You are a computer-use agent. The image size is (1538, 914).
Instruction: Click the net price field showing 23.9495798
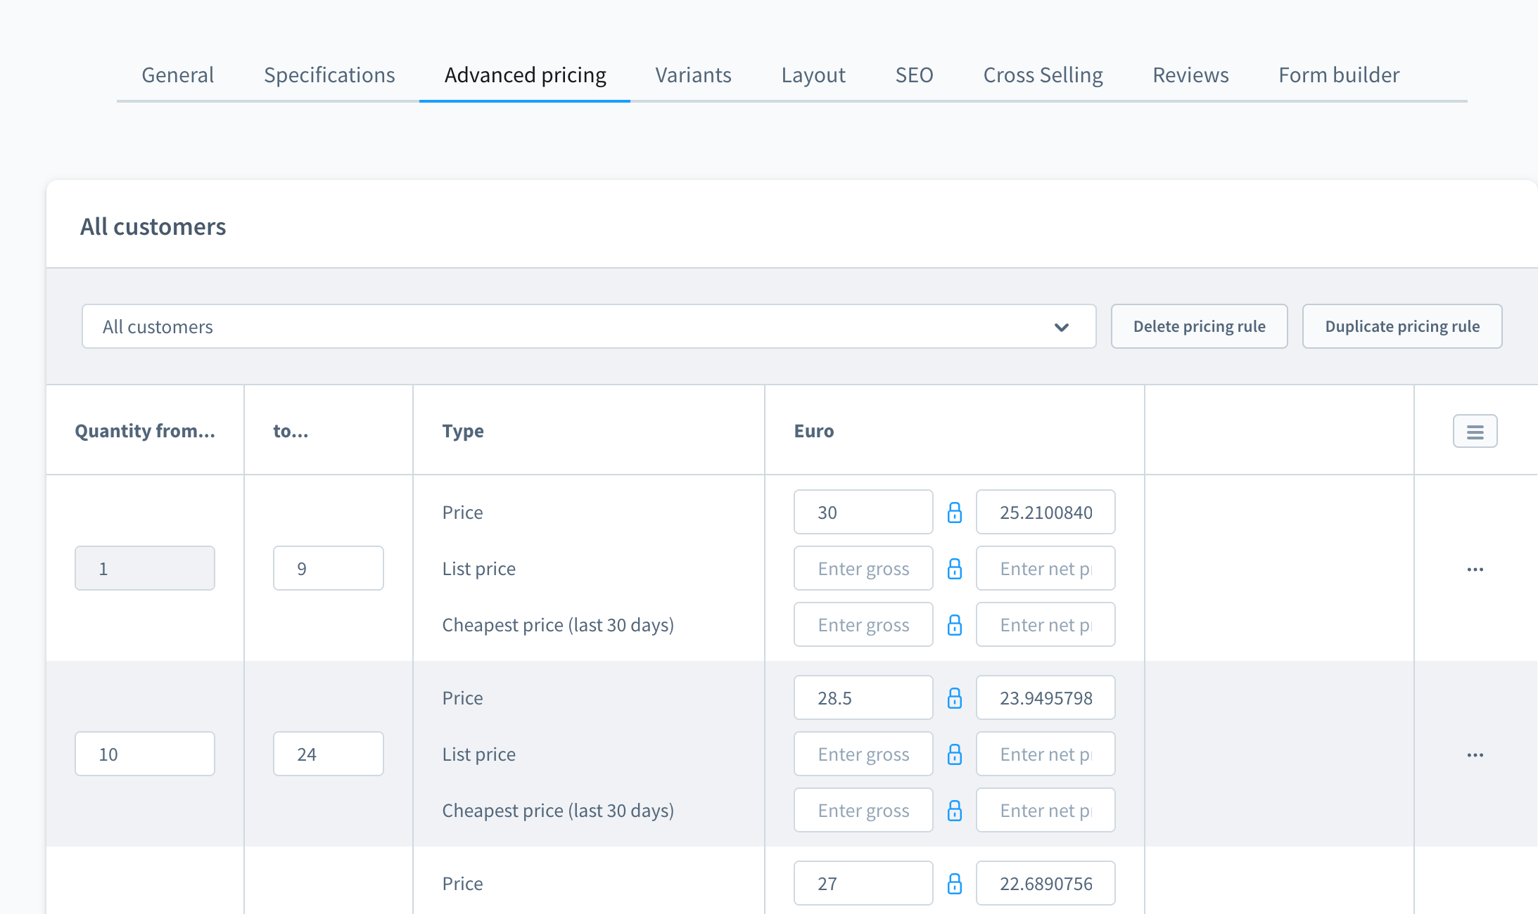pos(1046,697)
